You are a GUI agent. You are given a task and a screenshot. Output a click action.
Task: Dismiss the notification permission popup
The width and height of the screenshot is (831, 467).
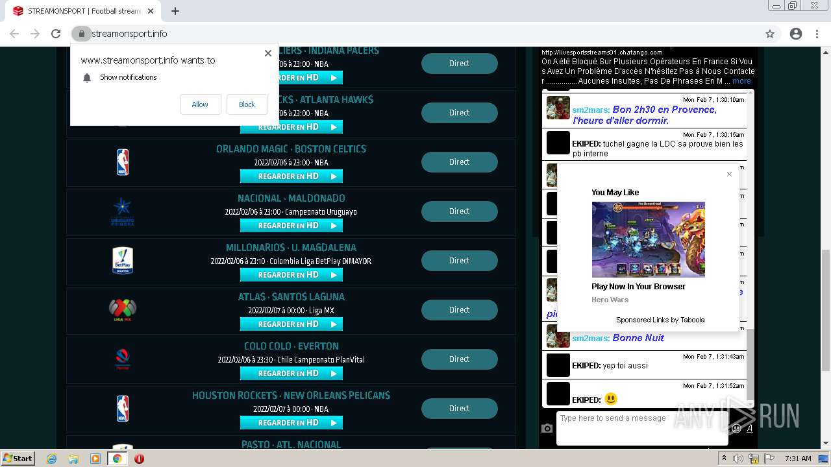click(267, 53)
